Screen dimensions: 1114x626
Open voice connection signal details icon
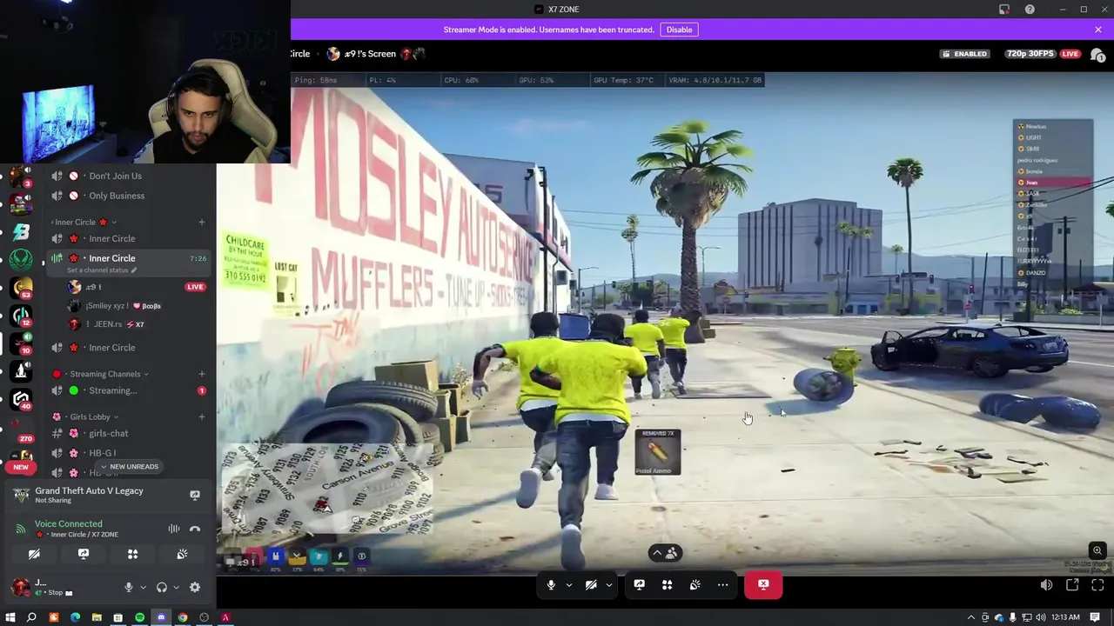point(21,529)
